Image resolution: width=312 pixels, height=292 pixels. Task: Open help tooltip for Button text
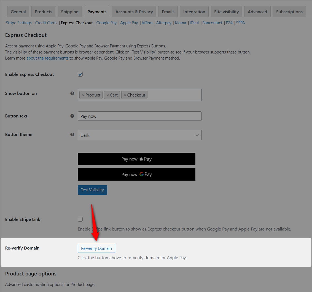click(72, 116)
